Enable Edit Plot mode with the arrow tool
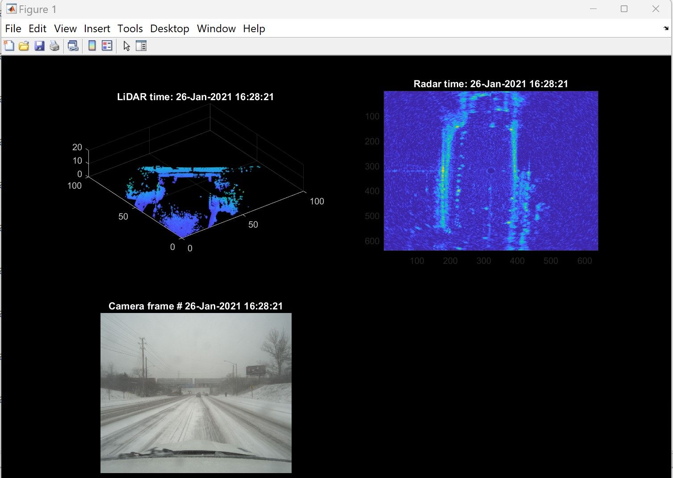The image size is (673, 478). coord(126,45)
